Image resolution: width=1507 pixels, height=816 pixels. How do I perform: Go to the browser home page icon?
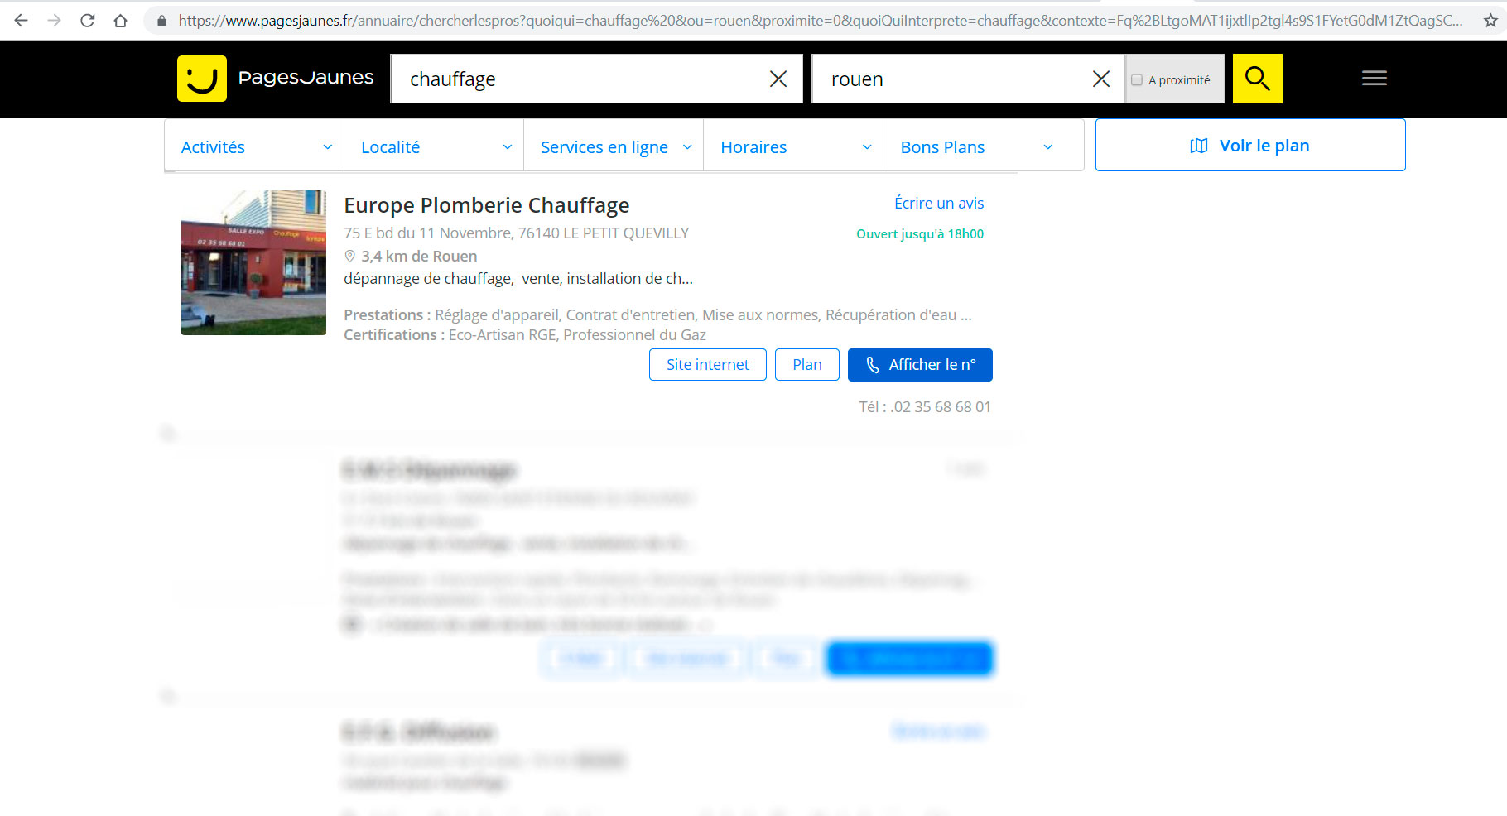121,21
